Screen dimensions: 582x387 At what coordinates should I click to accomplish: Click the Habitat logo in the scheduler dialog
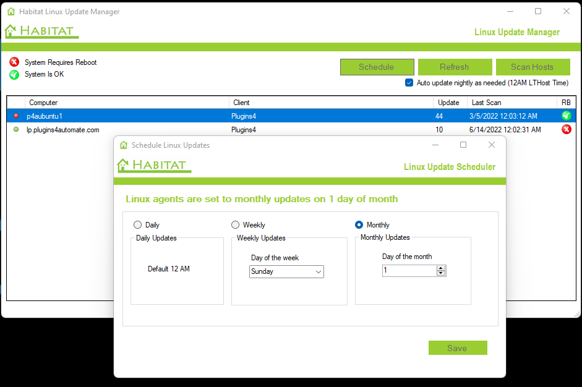154,165
